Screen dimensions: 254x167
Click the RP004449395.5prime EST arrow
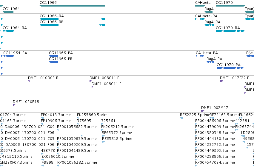coord(196,154)
